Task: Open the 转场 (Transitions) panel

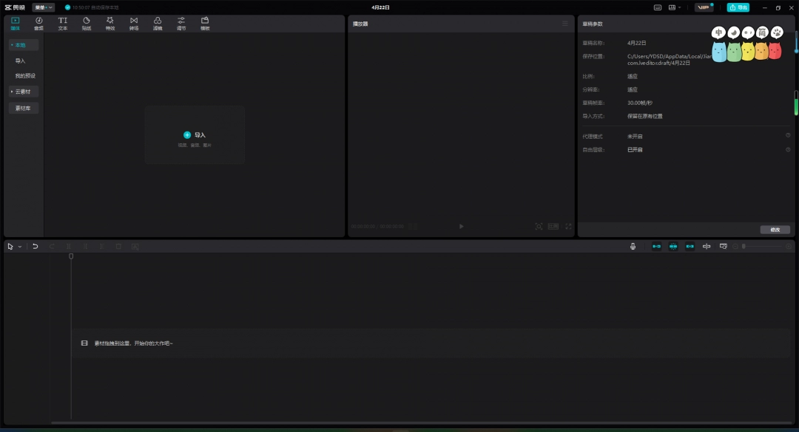Action: tap(134, 23)
